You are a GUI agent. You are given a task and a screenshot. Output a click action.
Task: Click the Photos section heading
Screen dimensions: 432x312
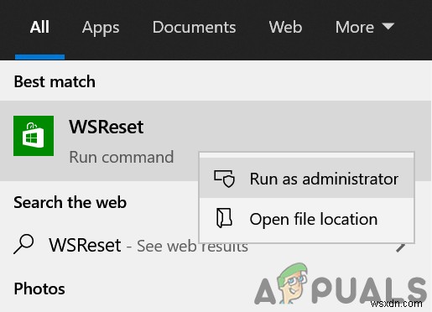(39, 289)
